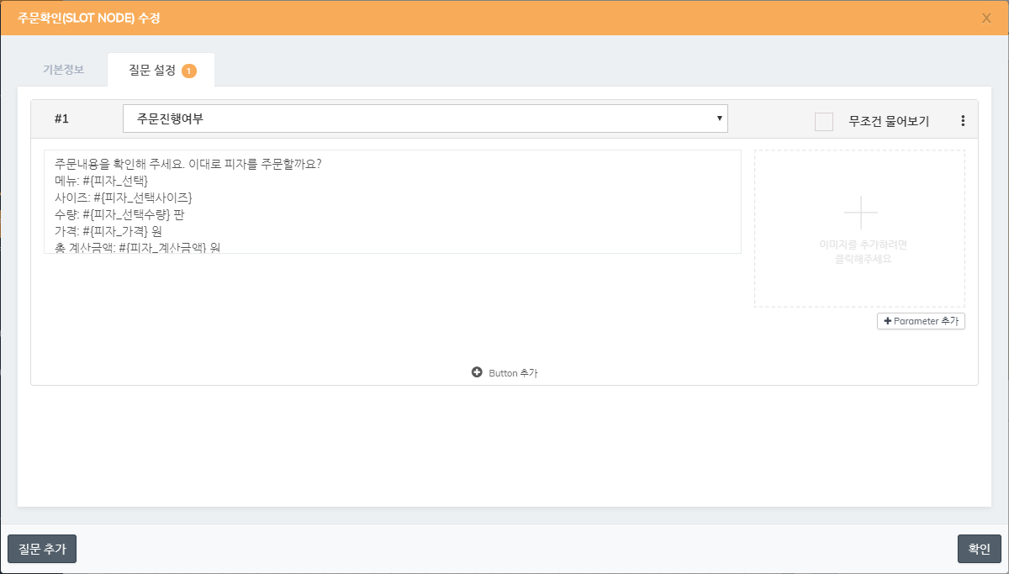Click inside the question message text area
Image resolution: width=1009 pixels, height=574 pixels.
393,202
